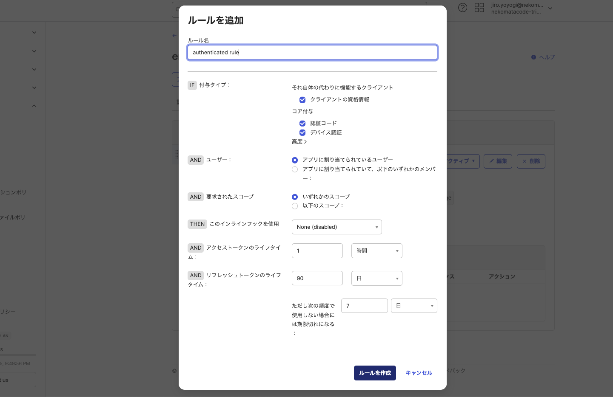613x397 pixels.
Task: Expand the 高度 advanced grant options
Action: [299, 141]
